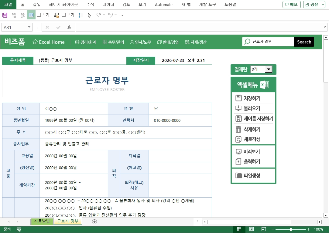The image size is (329, 233).
Task: Click the zoom slider handle
Action: [291, 229]
